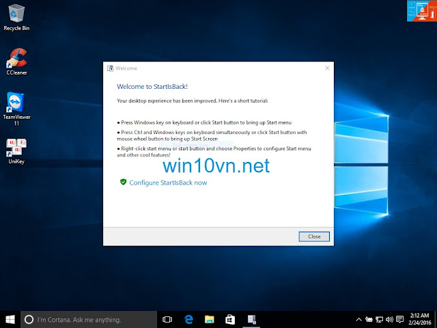Click the bullet text about Right-click start menu
Image resolution: width=437 pixels, height=328 pixels.
click(x=214, y=152)
